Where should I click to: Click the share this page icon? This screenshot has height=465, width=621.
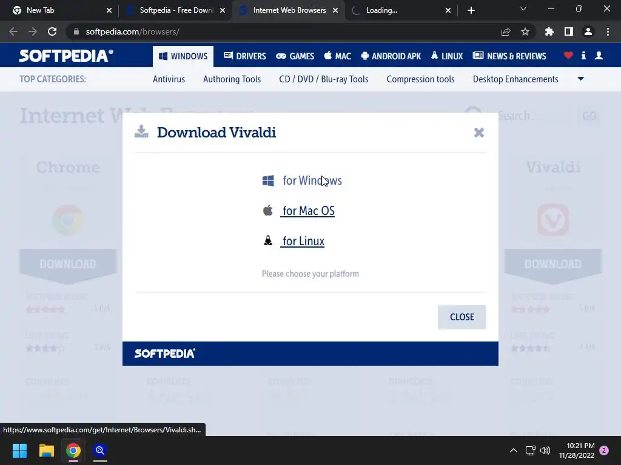tap(506, 31)
